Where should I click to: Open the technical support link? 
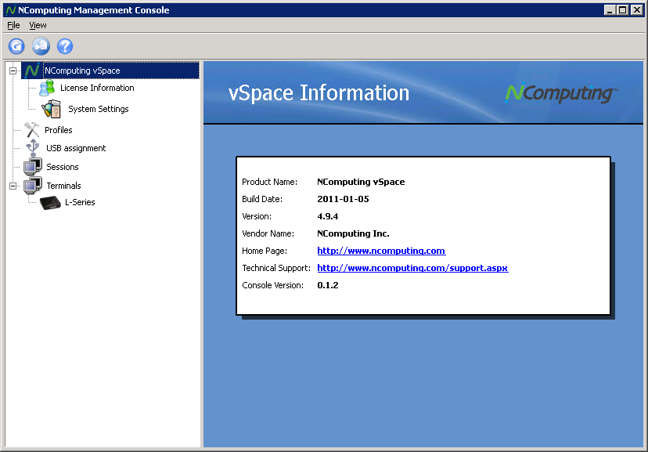pyautogui.click(x=412, y=268)
